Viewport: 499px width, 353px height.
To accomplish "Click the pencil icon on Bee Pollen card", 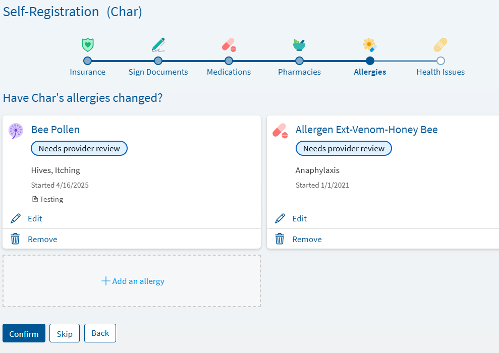I will click(15, 218).
